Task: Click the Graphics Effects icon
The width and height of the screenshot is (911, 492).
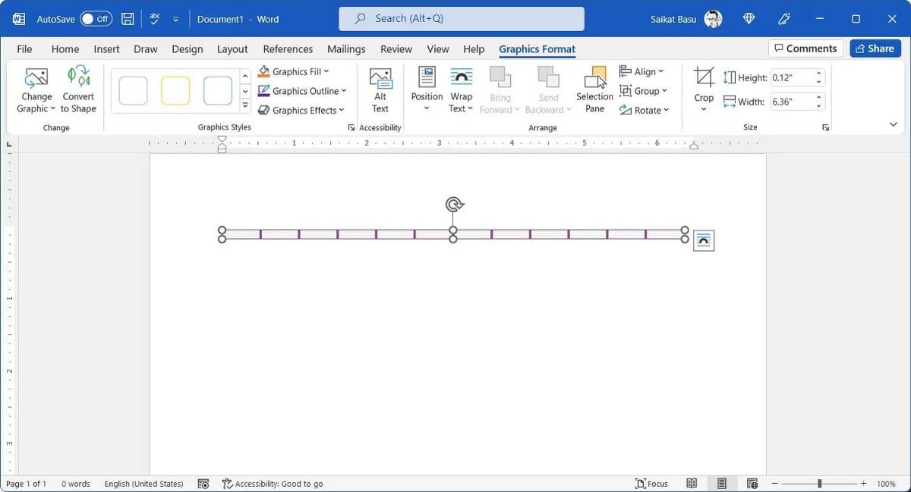Action: 264,110
